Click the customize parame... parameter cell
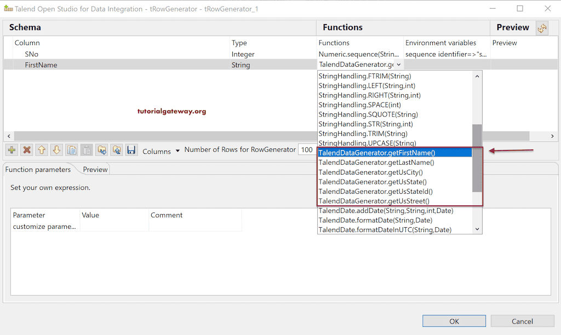Image resolution: width=561 pixels, height=335 pixels. (44, 226)
